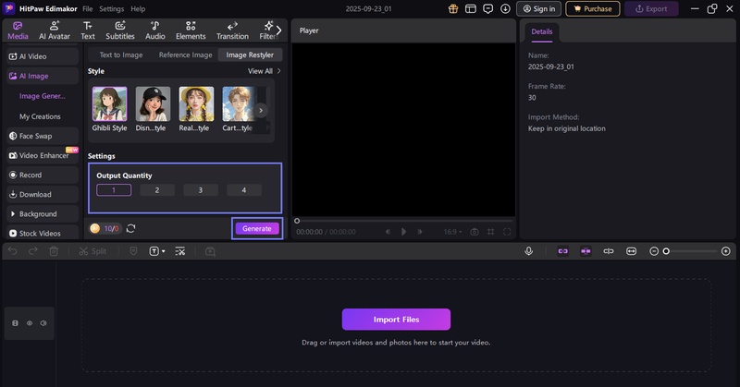Open the Settings menu

click(x=111, y=9)
